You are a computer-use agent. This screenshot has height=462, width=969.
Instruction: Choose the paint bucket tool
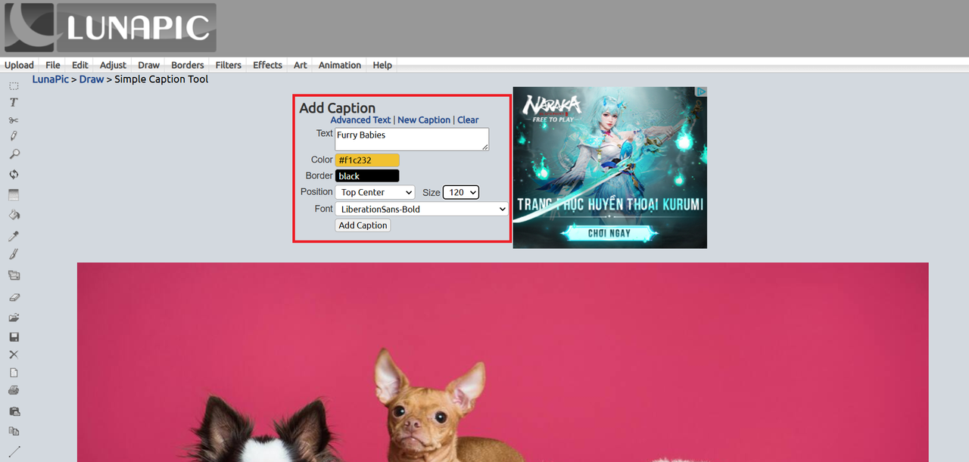(x=14, y=215)
